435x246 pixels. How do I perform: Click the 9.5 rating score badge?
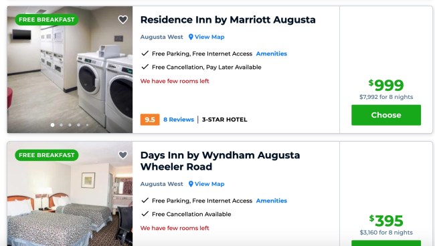[150, 120]
